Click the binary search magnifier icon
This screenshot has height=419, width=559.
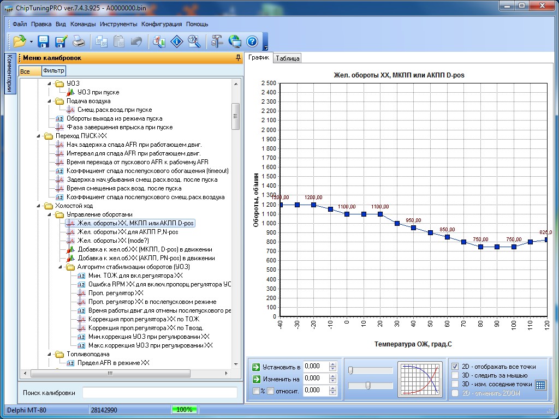pos(194,41)
